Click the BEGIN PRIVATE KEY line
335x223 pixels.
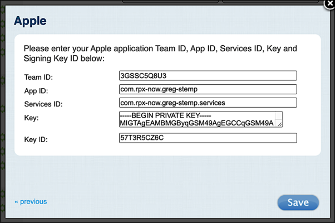point(162,115)
